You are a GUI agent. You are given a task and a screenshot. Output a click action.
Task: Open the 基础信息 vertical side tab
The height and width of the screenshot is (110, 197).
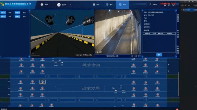(x=178, y=18)
